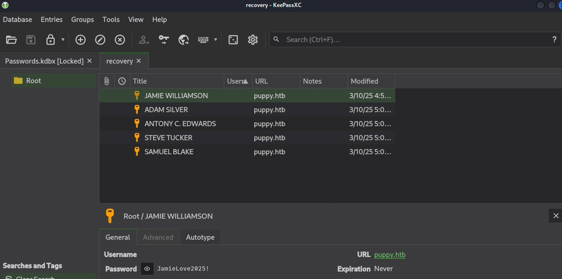Expand the Lock Database dropdown arrow

point(63,40)
